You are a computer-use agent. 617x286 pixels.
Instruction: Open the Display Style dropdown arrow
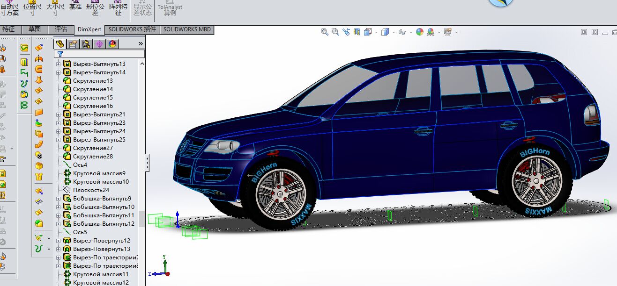pyautogui.click(x=393, y=32)
